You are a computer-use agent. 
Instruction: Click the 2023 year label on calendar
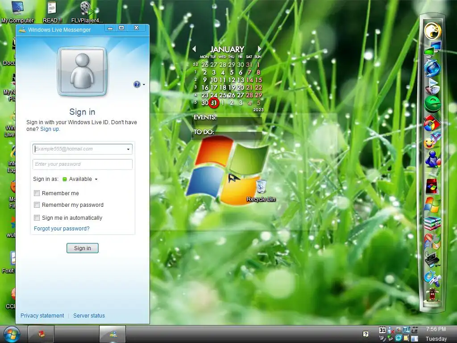pyautogui.click(x=258, y=110)
